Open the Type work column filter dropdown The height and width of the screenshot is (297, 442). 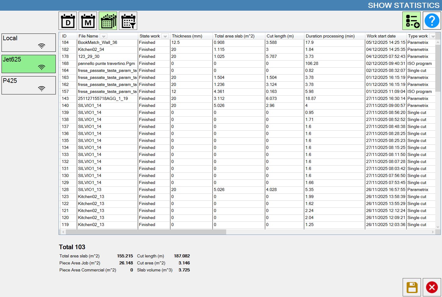pyautogui.click(x=433, y=36)
